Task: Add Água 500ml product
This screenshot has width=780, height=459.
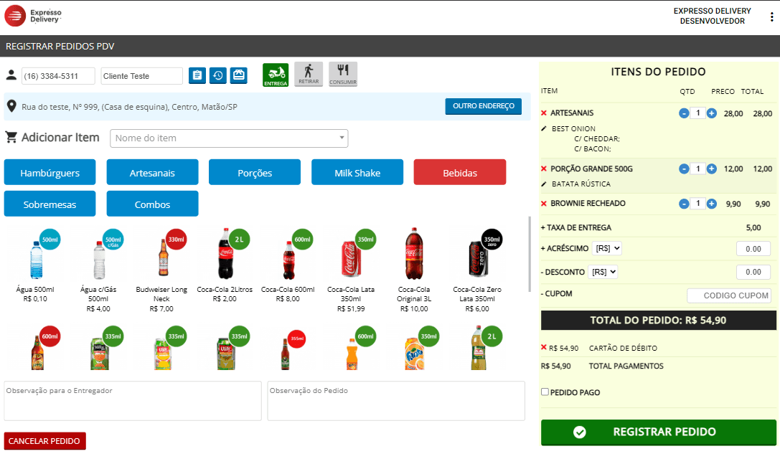Action: pos(35,266)
